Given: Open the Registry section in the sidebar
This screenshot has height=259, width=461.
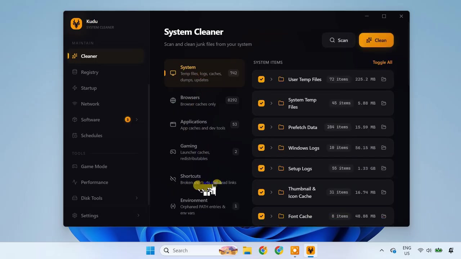Looking at the screenshot, I should pyautogui.click(x=106, y=72).
